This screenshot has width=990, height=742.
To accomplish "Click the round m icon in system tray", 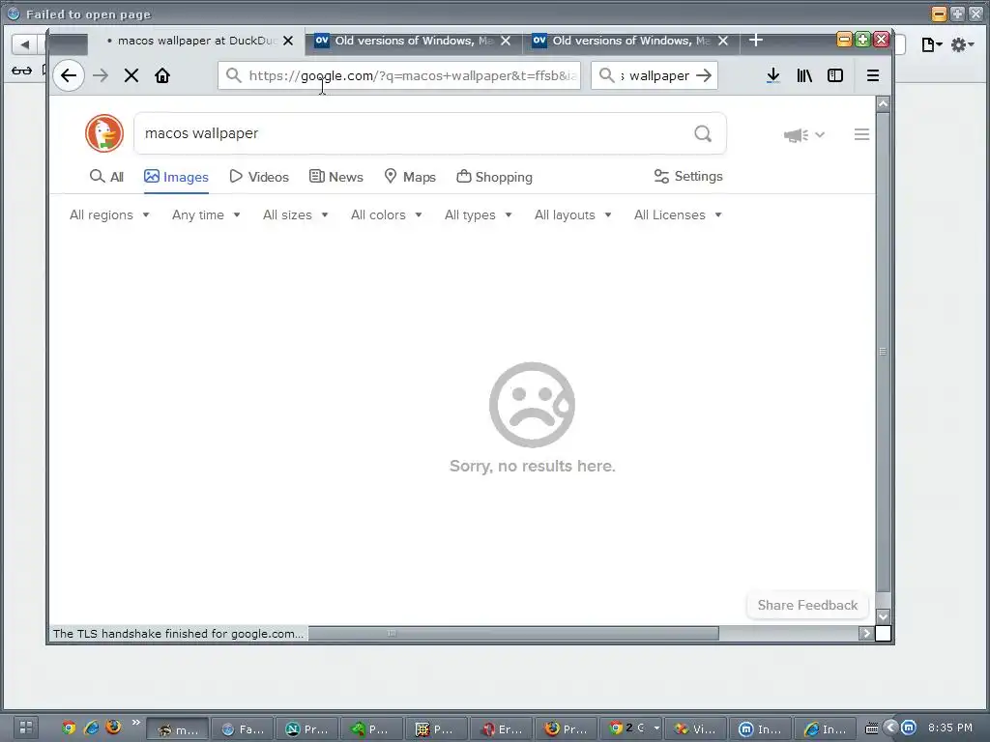I will pyautogui.click(x=908, y=728).
